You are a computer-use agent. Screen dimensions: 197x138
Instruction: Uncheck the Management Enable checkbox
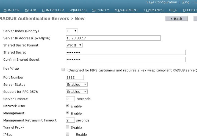[x=68, y=113]
